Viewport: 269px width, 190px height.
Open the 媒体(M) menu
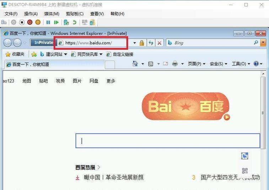(x=52, y=14)
